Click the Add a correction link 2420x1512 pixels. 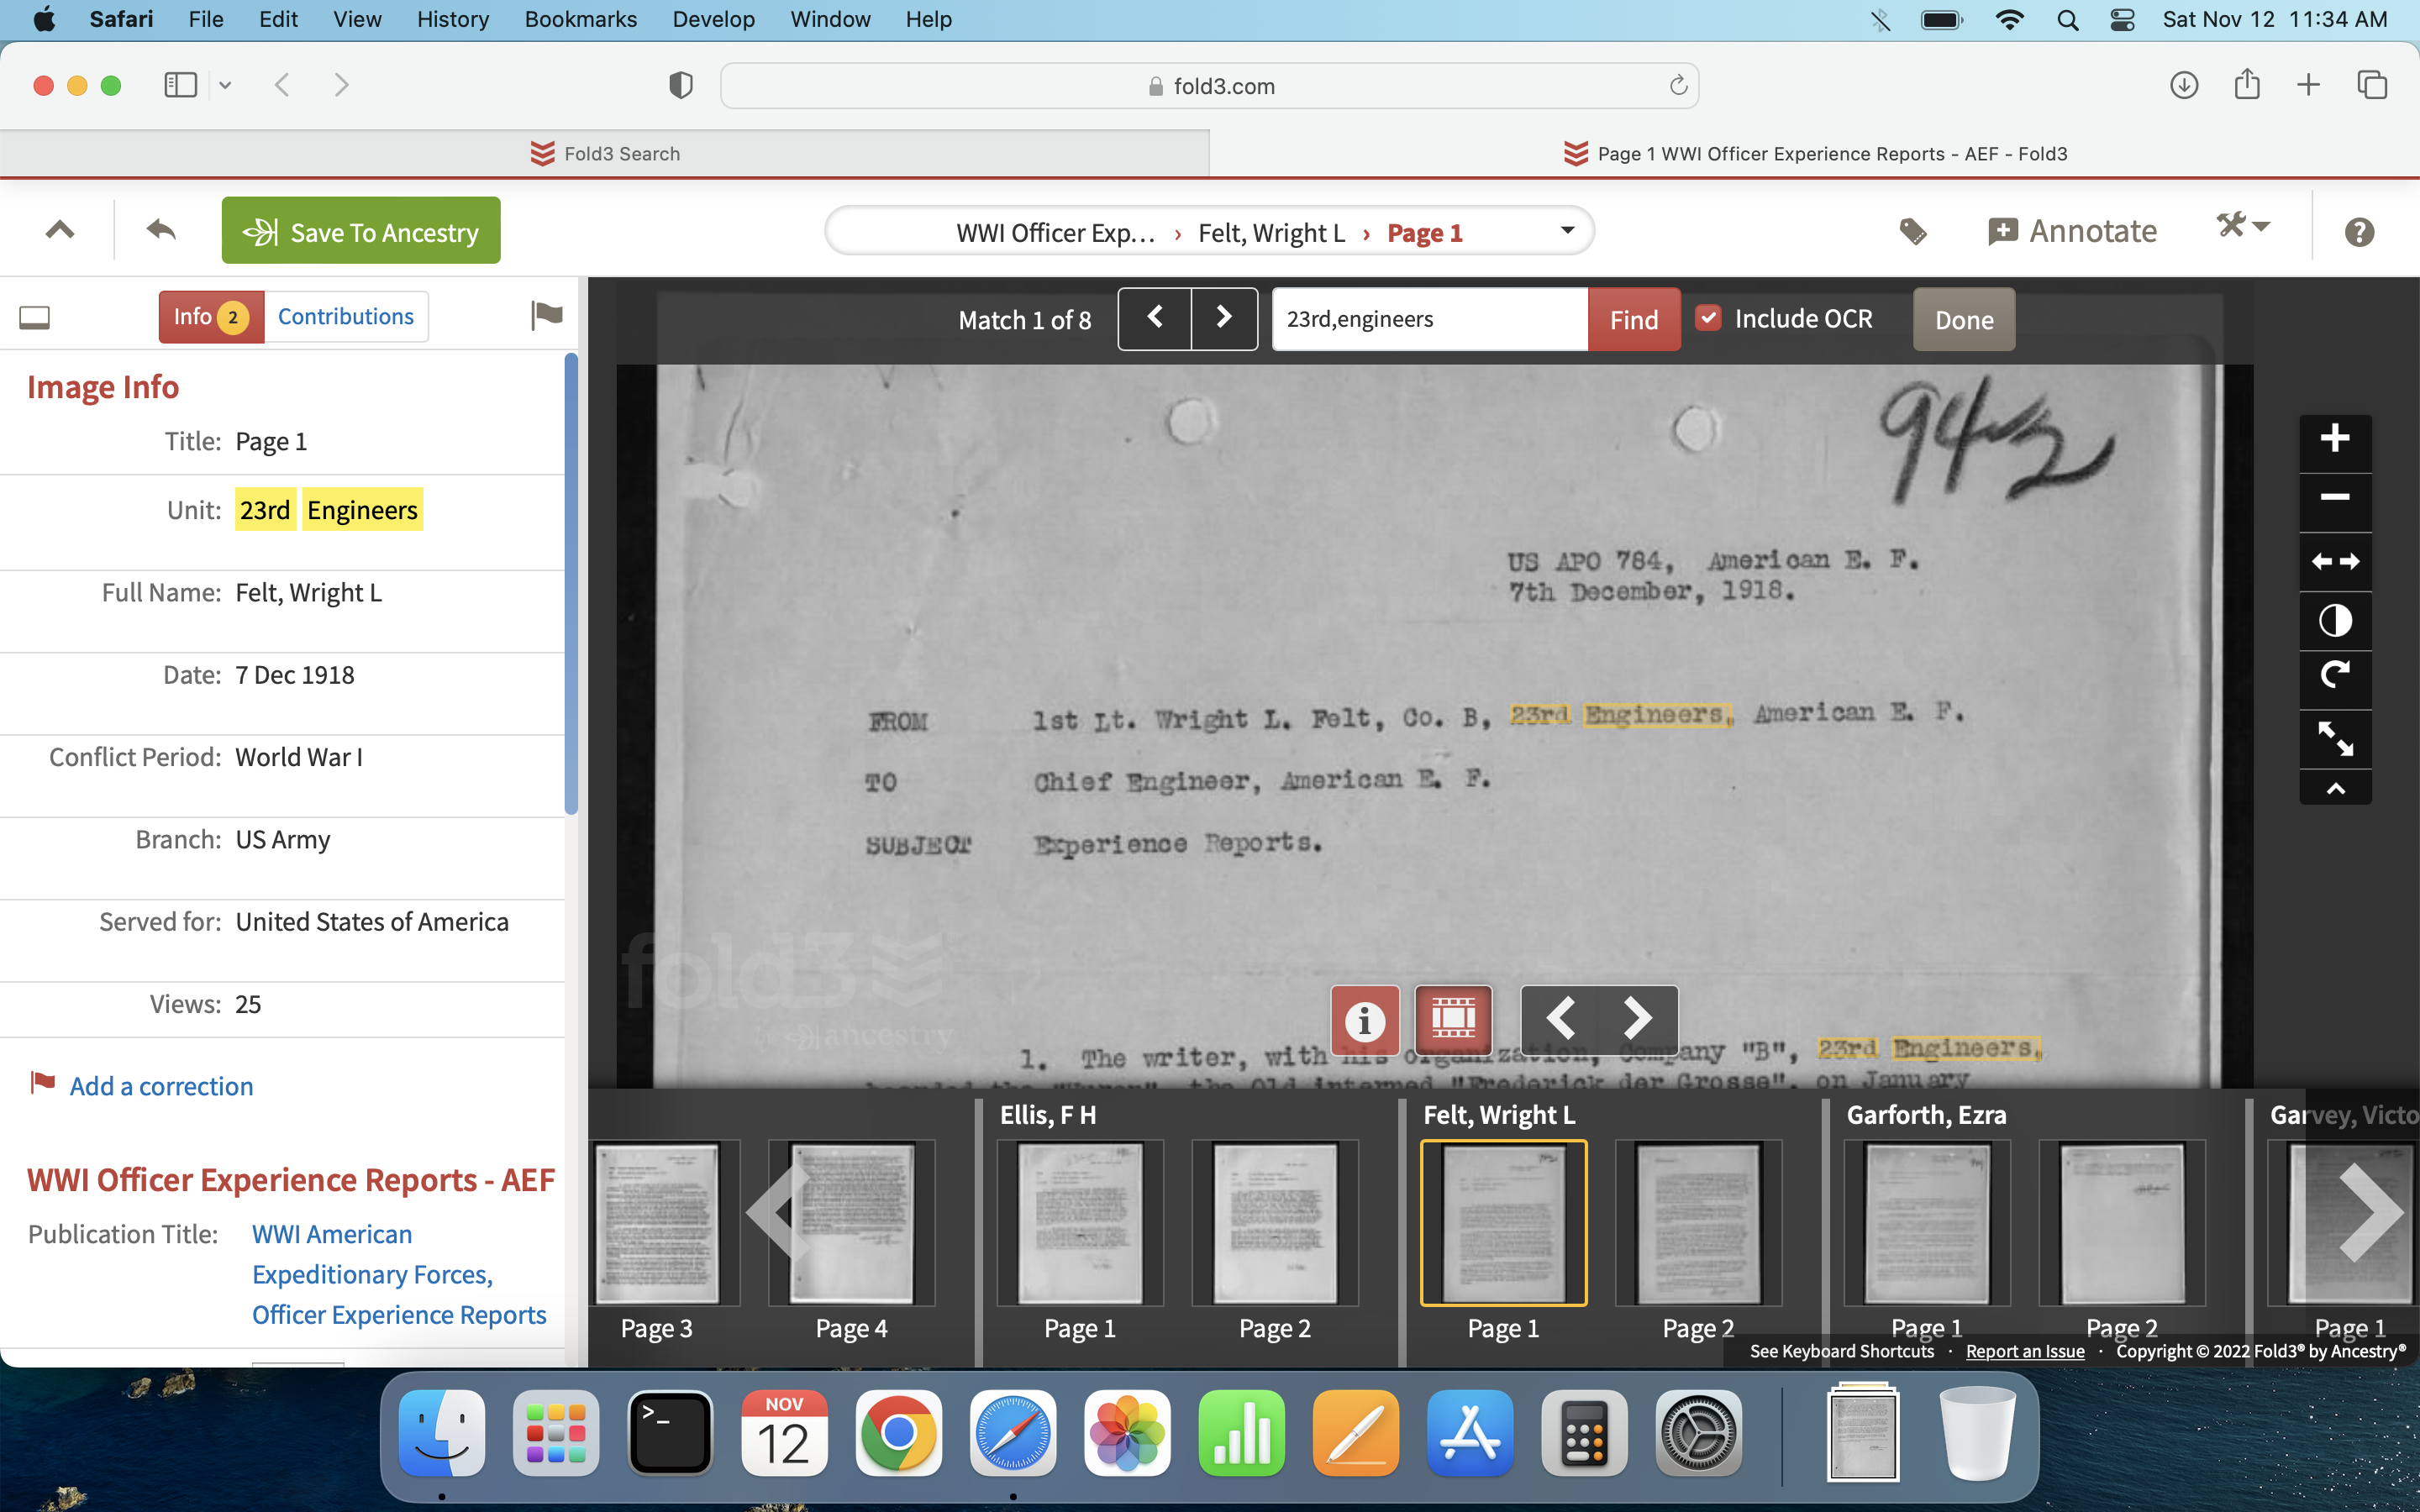tap(161, 1086)
